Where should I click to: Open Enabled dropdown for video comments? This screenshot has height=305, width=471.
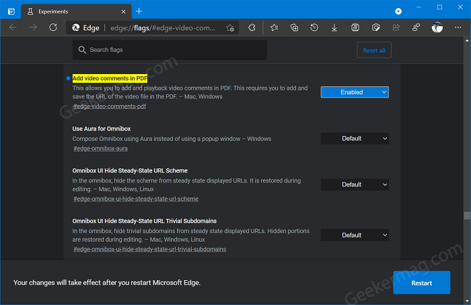355,92
